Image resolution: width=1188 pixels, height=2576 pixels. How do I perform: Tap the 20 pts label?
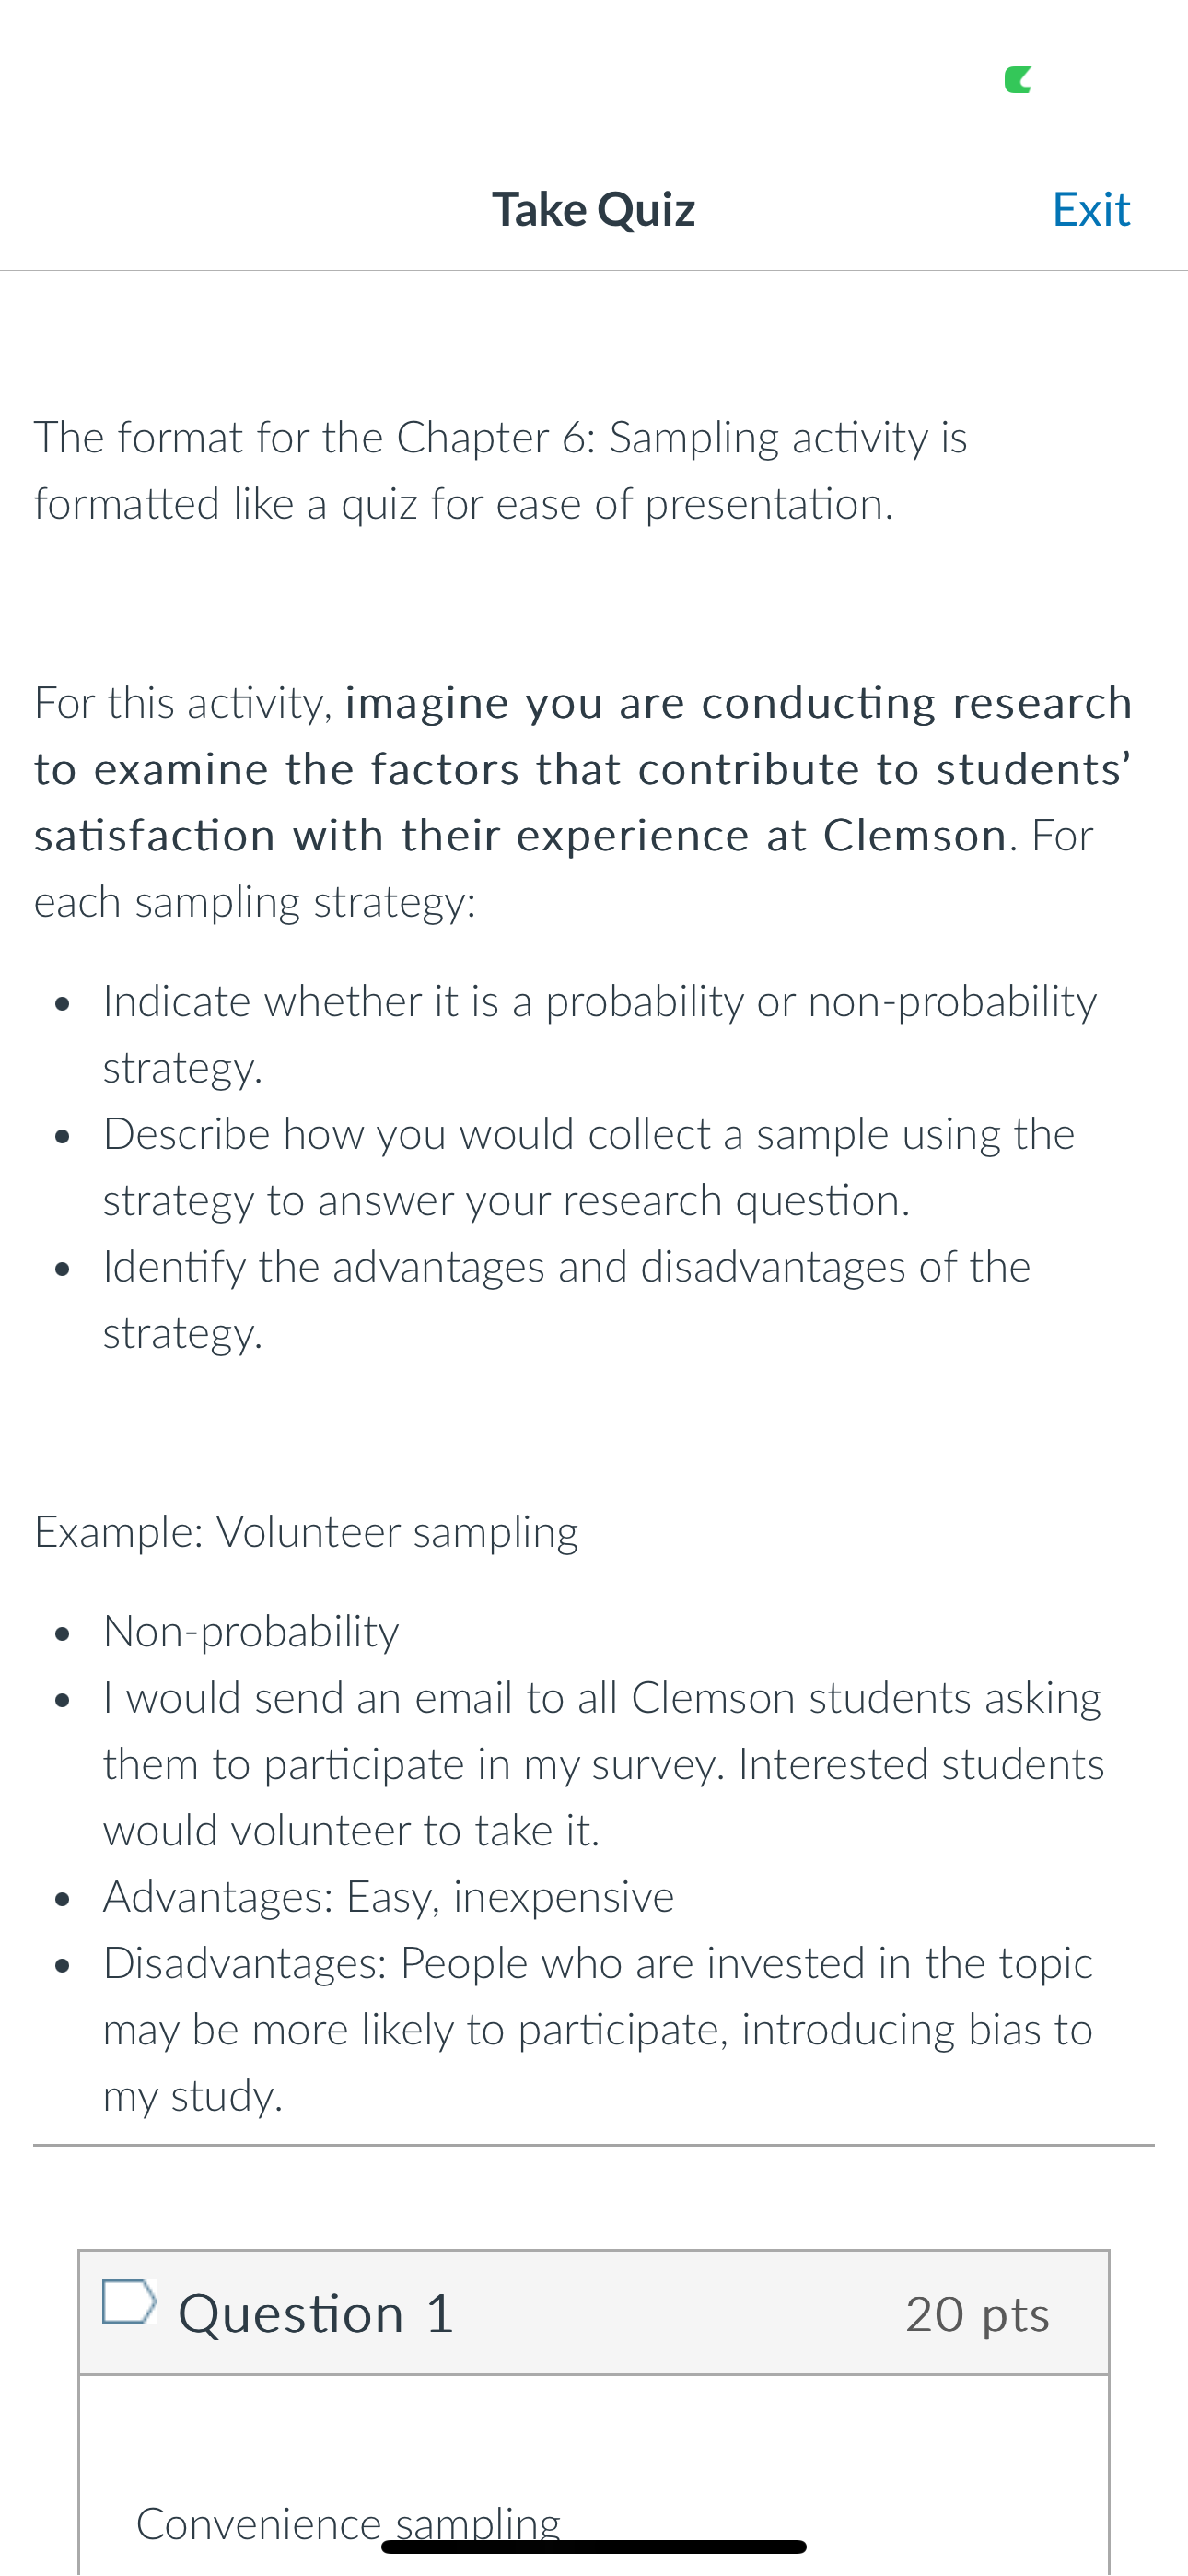point(977,2315)
